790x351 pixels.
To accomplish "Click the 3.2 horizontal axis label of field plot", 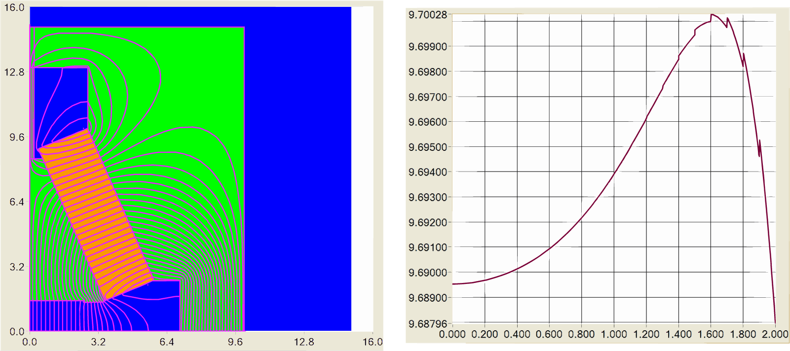I will (98, 342).
